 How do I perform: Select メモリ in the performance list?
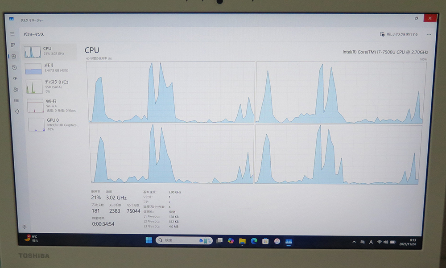coord(51,68)
